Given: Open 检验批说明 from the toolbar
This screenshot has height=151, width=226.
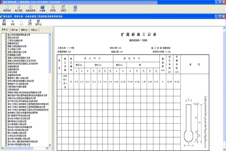Looking at the screenshot, I should tap(31, 8).
